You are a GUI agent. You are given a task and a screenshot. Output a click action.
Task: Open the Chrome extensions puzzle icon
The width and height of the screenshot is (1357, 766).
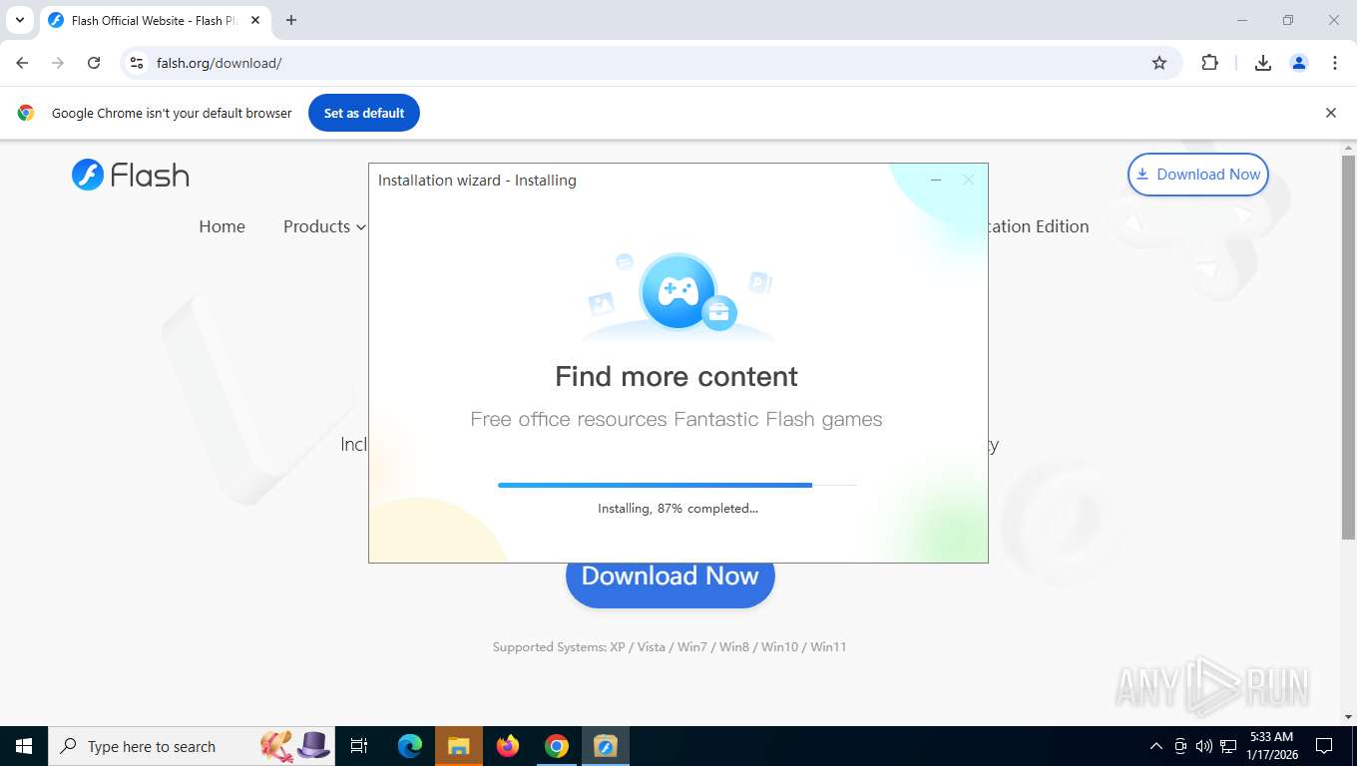click(1209, 63)
